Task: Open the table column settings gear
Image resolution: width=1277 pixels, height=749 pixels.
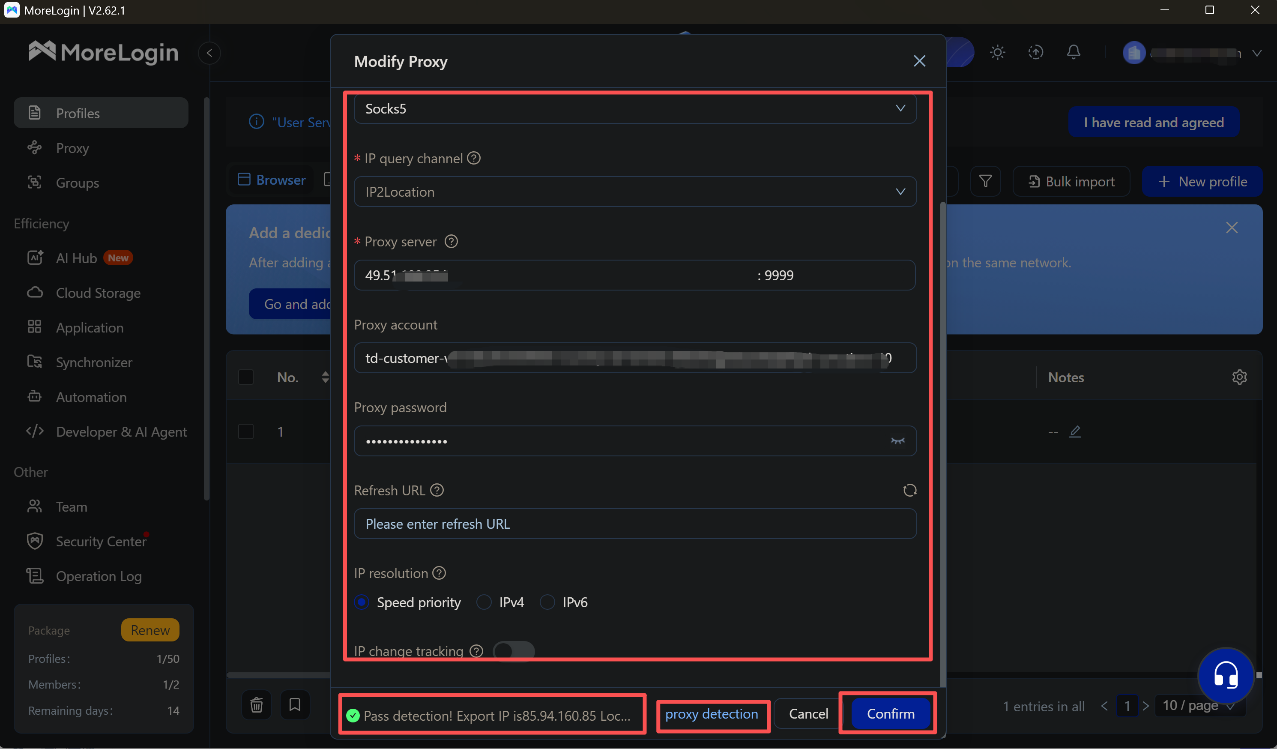Action: click(x=1239, y=377)
